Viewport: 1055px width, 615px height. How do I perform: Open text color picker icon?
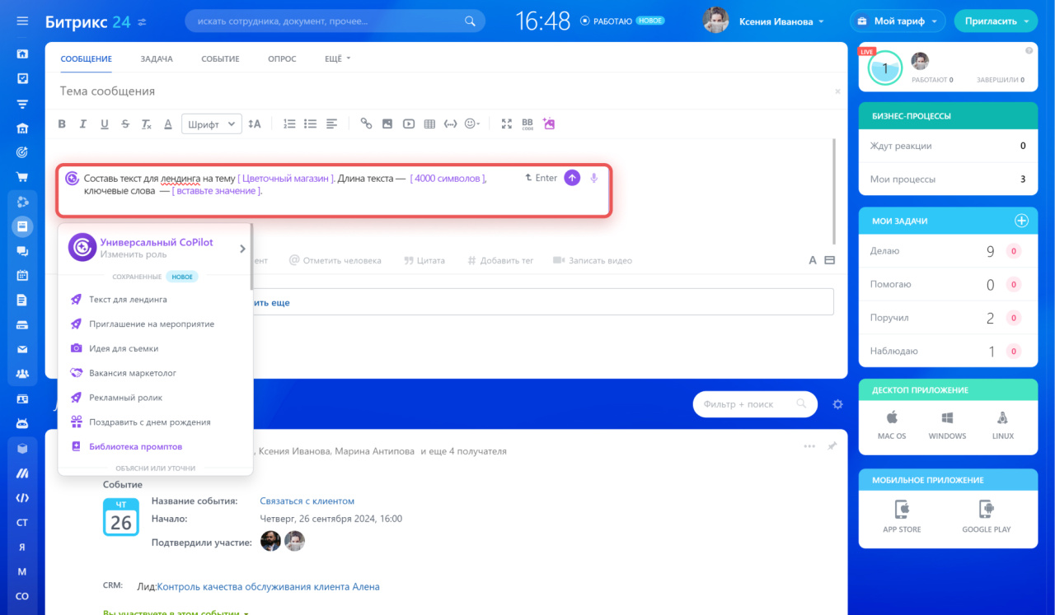tap(168, 124)
